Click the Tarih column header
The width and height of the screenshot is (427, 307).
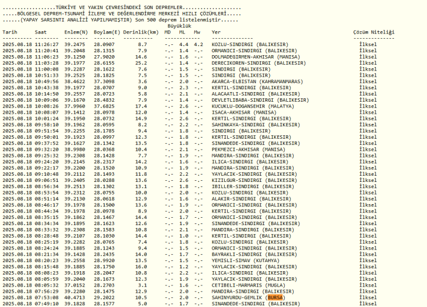10,32
